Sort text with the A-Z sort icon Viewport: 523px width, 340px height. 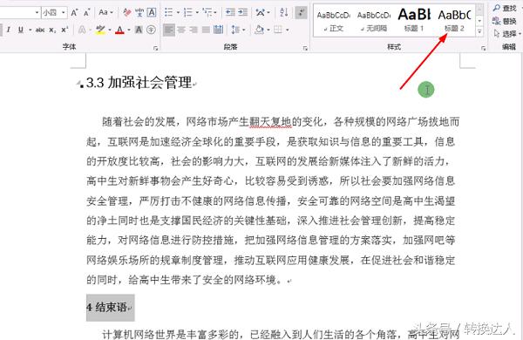coord(284,13)
